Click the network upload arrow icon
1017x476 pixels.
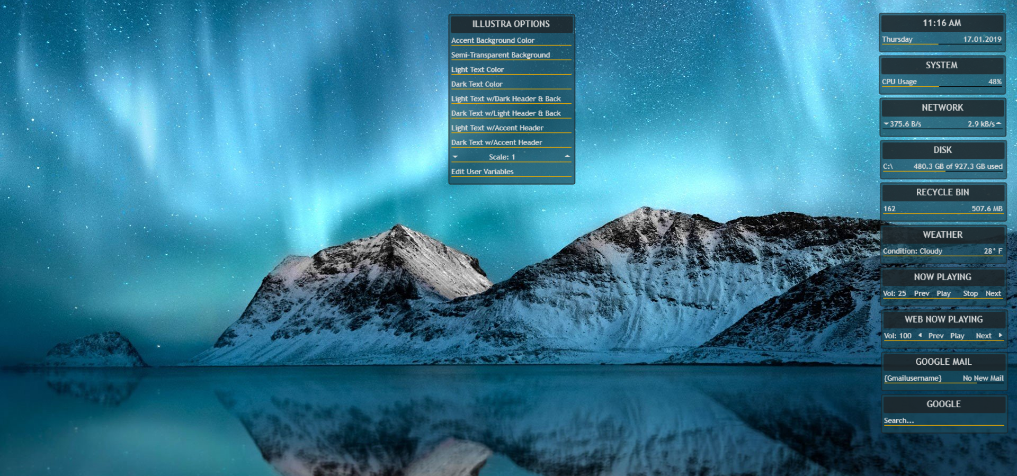[998, 124]
